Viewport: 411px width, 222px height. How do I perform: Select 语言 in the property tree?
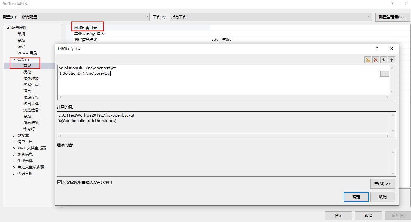pos(27,91)
